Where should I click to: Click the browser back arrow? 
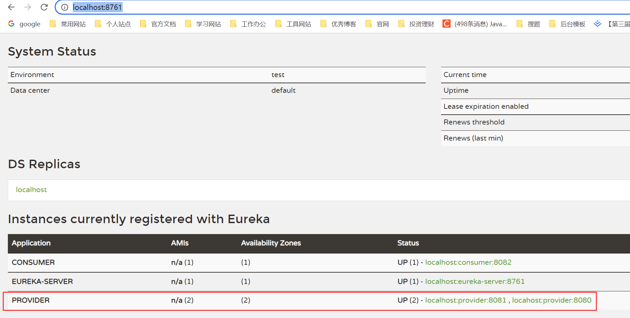point(11,7)
